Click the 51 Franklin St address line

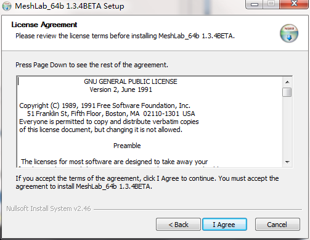pyautogui.click(x=111, y=114)
